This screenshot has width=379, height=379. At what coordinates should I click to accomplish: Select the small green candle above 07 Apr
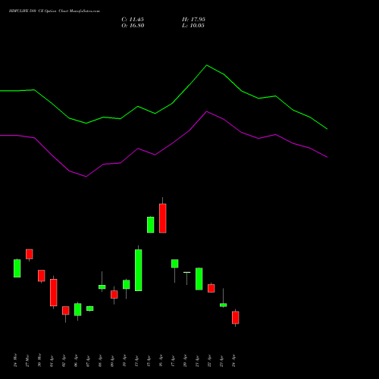point(90,309)
